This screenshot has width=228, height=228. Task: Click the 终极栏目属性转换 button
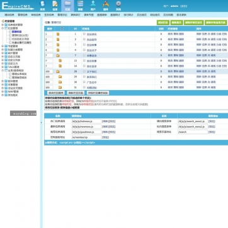98,93
